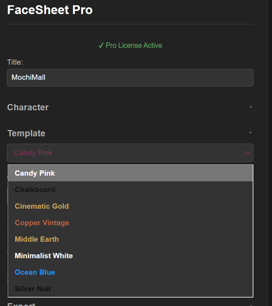Select the Chalkboard template option

(35, 189)
